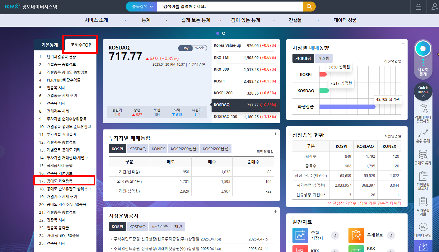Click the add-user sign-up icon
Screen dimensions: 439x252
click(x=435, y=7)
